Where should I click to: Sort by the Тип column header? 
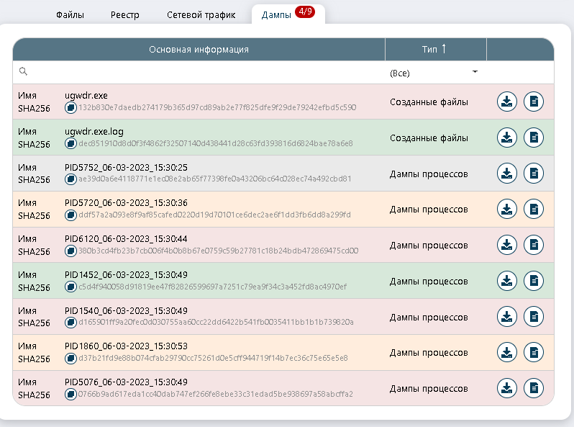point(434,49)
